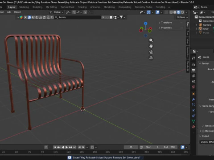
Task: Toggle the camera view icon
Action: [x=151, y=52]
